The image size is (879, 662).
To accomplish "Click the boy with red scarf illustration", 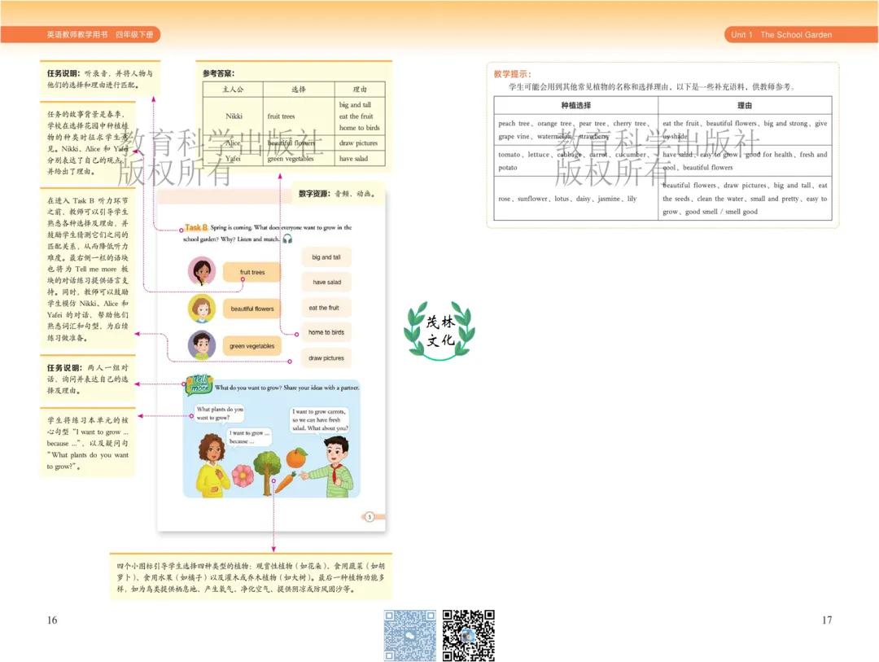I will (332, 467).
